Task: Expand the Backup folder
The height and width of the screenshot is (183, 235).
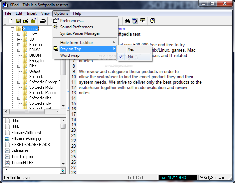Action: tap(19, 45)
